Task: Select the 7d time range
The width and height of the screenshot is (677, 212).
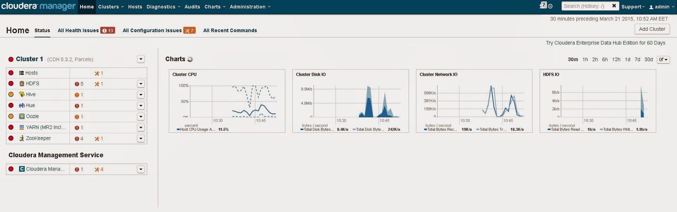Action: pos(637,60)
